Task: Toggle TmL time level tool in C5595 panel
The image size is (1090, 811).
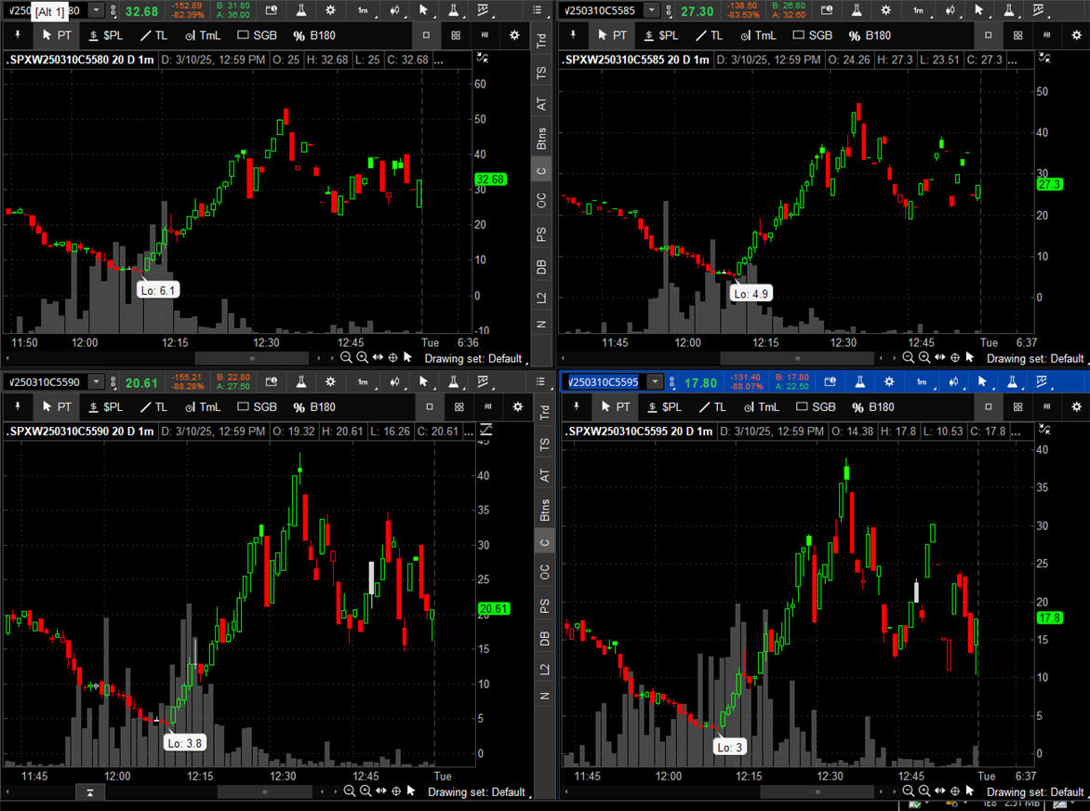Action: coord(762,406)
